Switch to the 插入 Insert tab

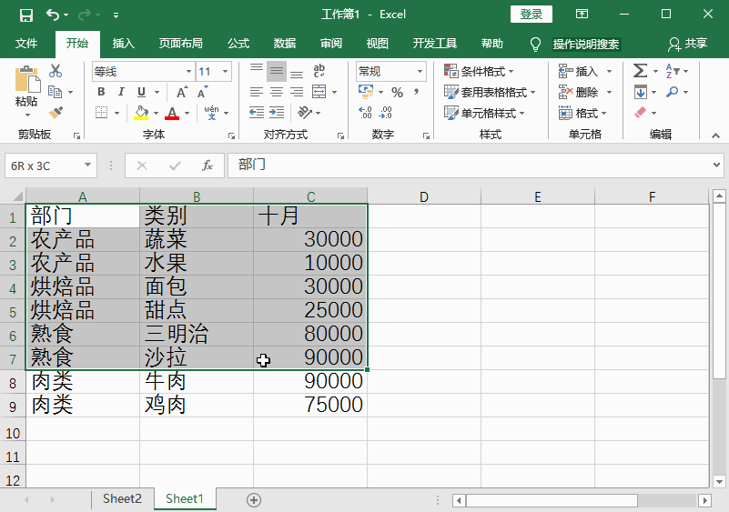(x=123, y=44)
